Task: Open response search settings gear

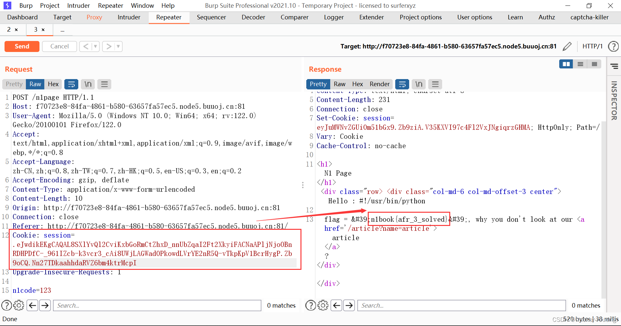Action: [323, 305]
